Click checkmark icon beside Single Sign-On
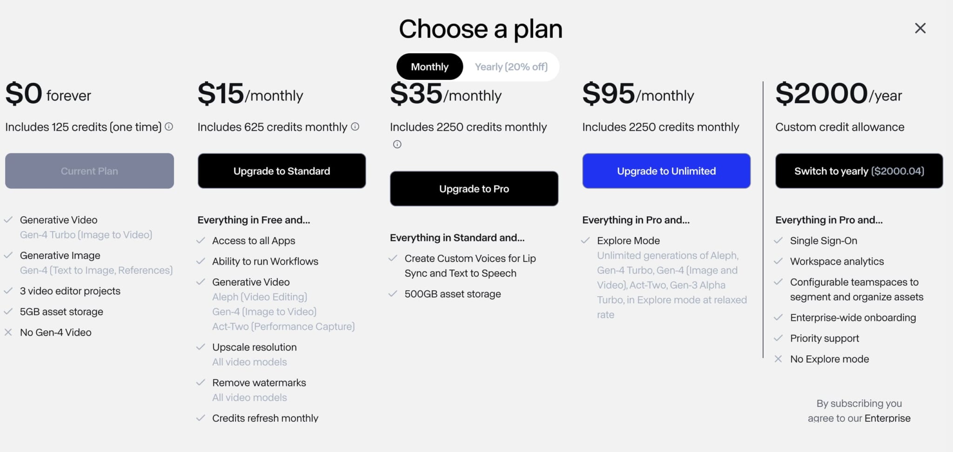This screenshot has width=953, height=452. coord(778,240)
